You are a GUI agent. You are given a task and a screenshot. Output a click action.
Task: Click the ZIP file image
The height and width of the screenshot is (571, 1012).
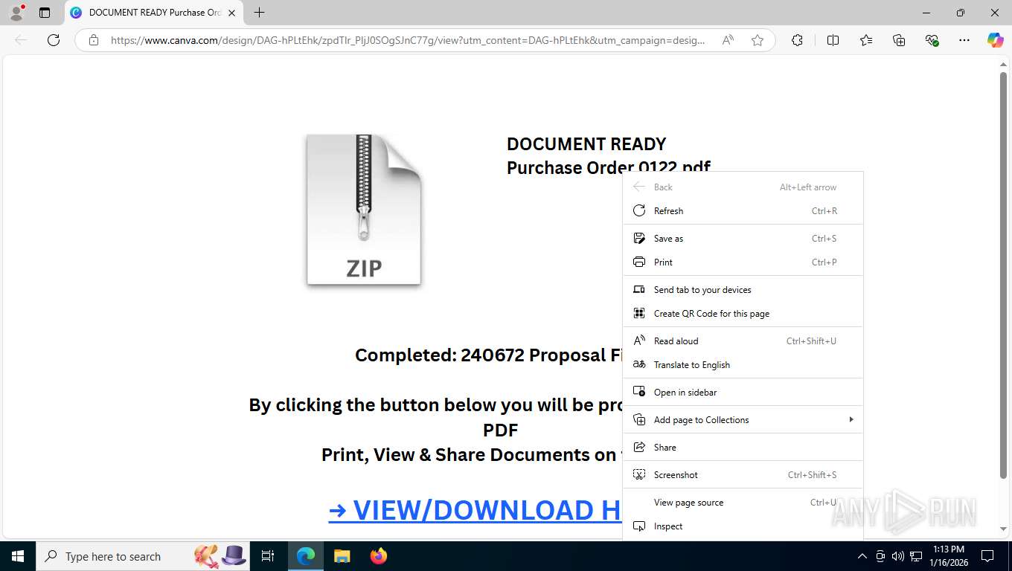tap(364, 210)
